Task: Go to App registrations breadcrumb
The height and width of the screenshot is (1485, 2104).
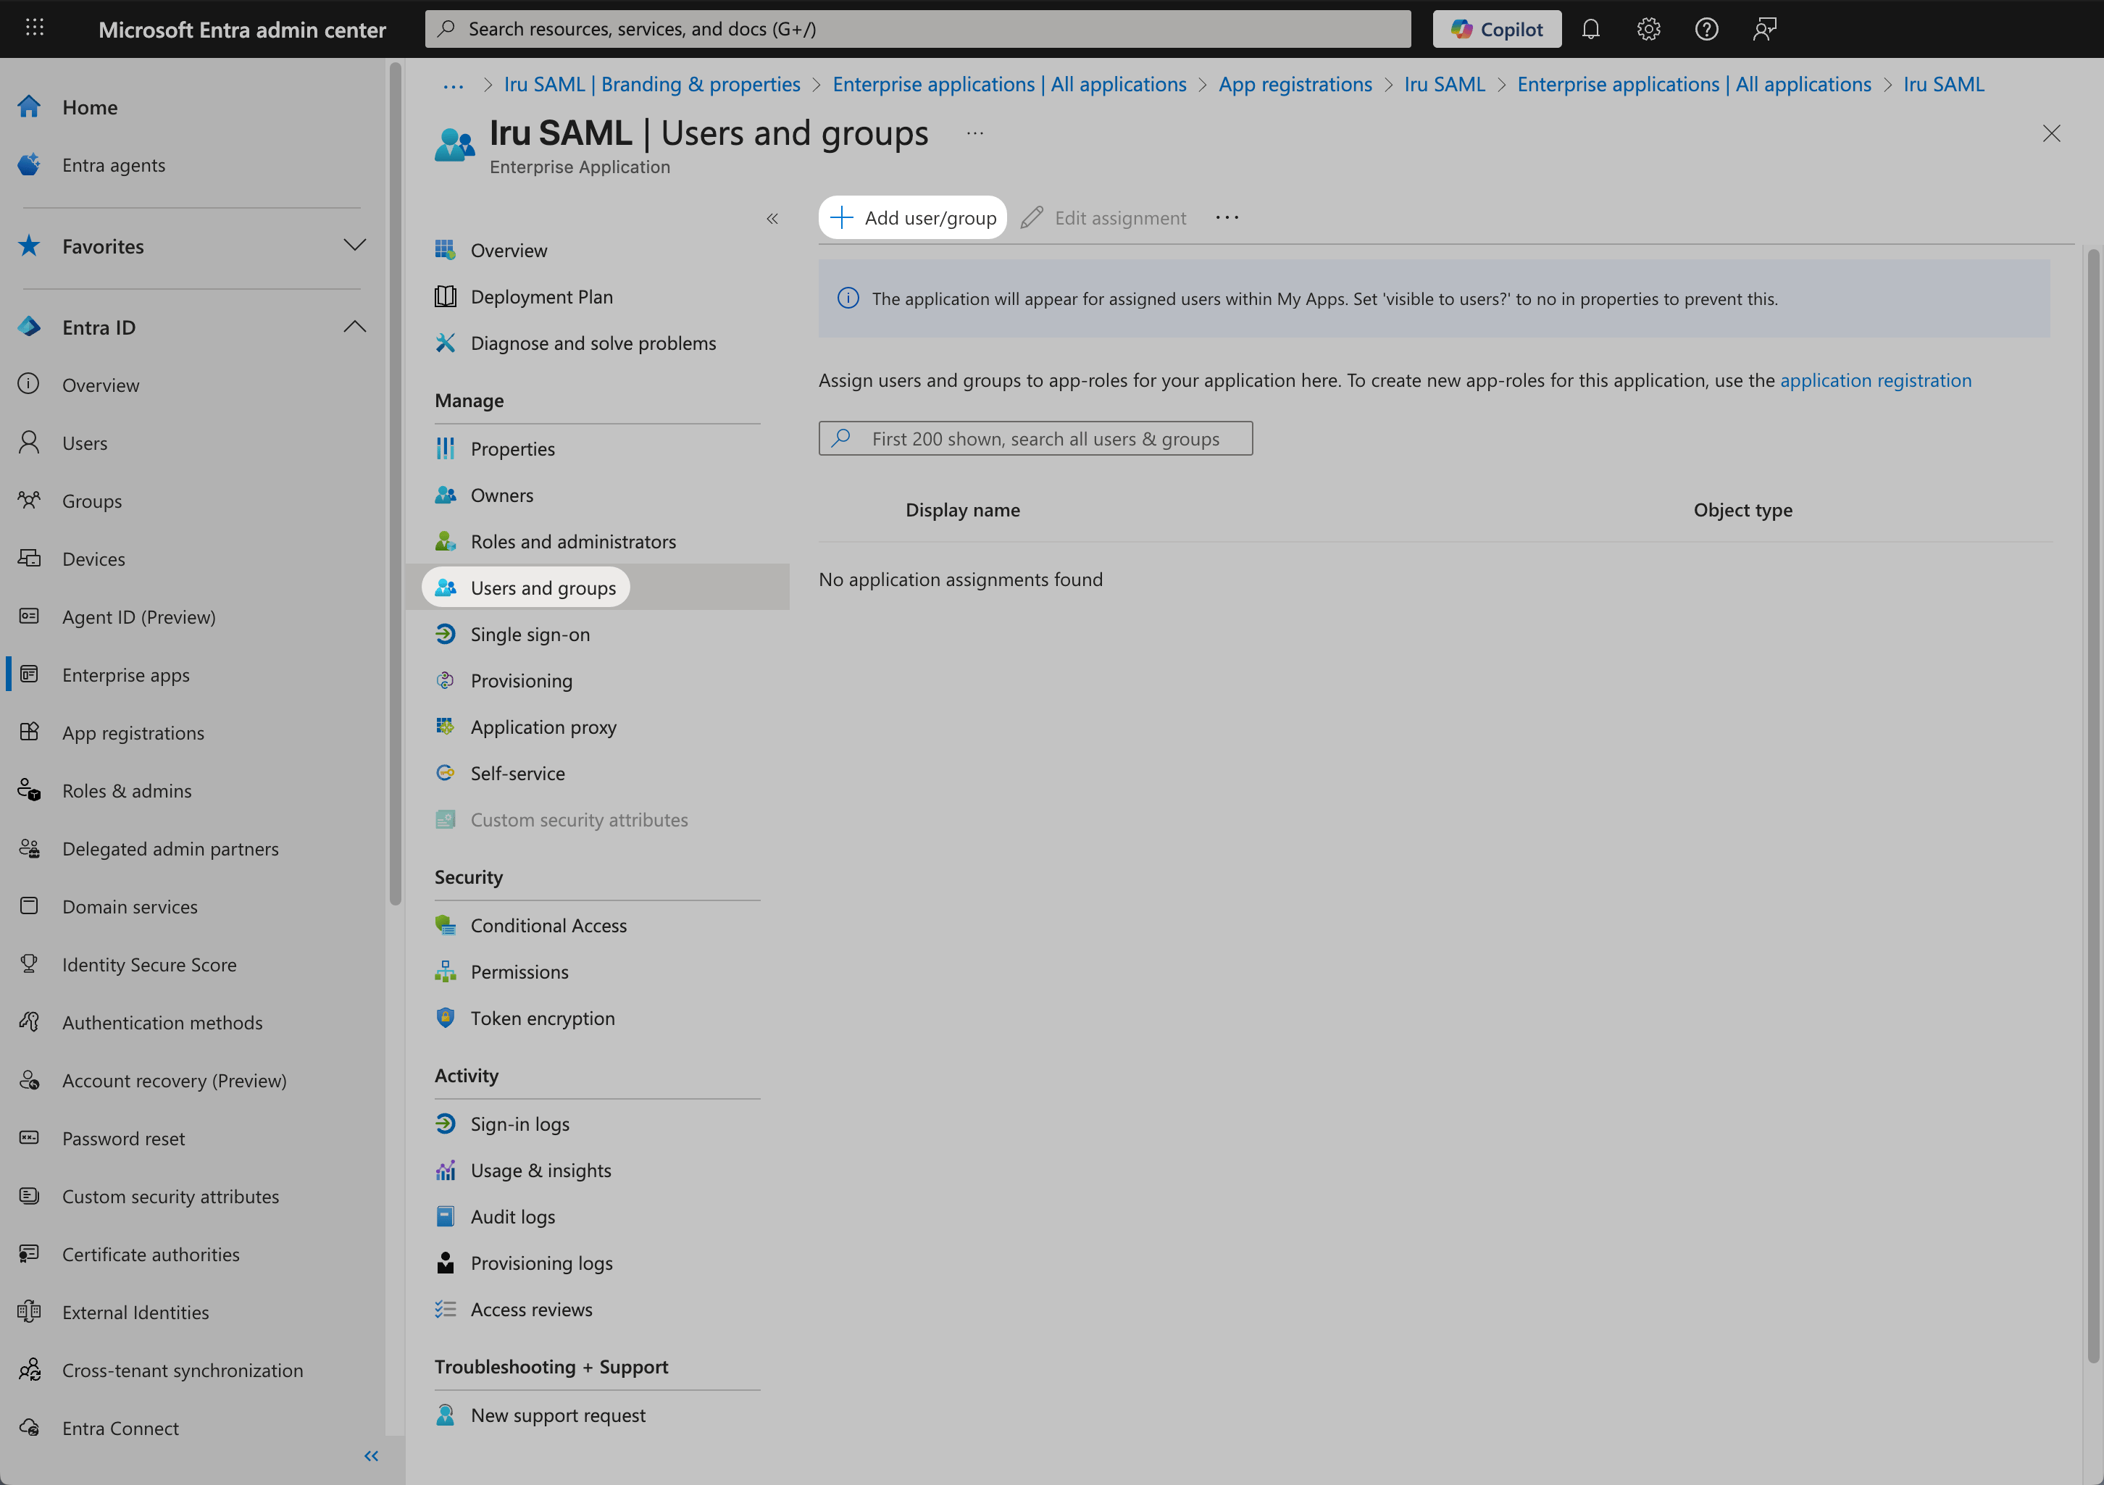Action: pos(1295,84)
